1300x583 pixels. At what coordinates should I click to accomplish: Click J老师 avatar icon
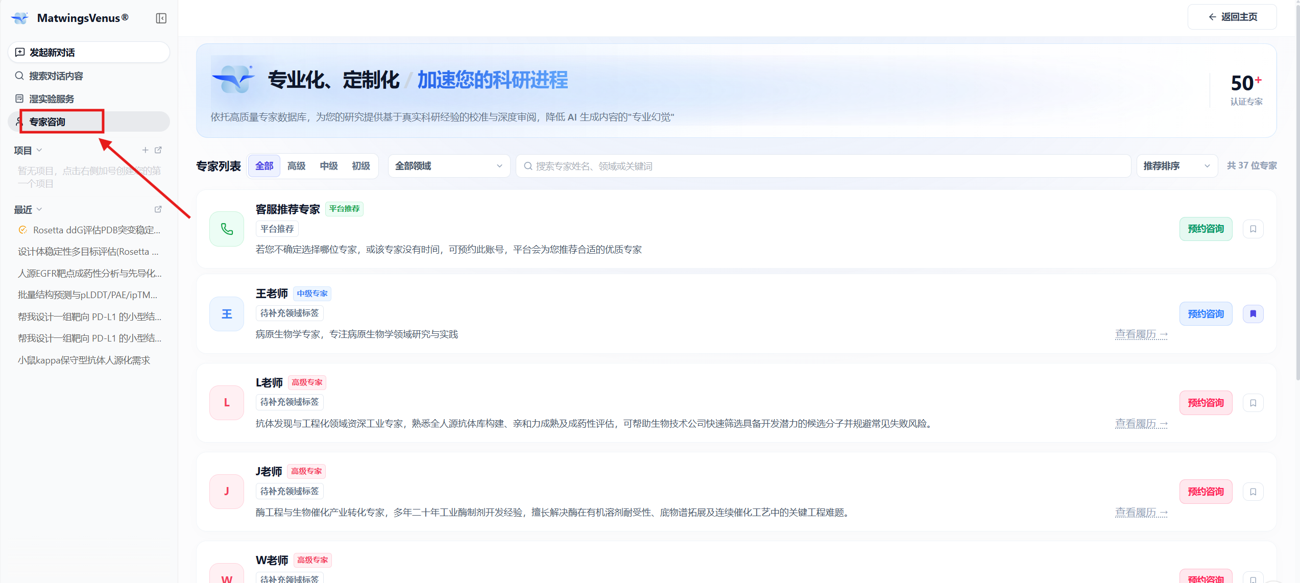227,492
